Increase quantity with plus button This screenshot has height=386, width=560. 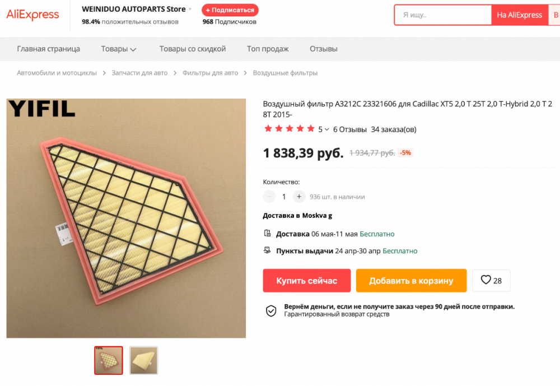(299, 197)
